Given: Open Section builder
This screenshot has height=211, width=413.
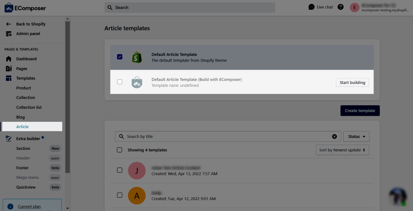Looking at the screenshot, I should click(23, 148).
